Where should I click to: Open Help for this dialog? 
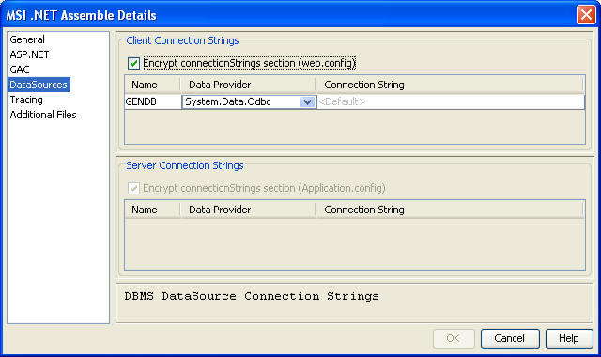569,338
